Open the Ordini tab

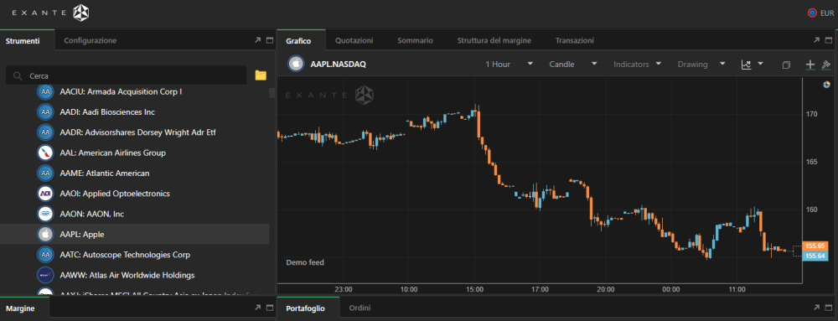click(x=360, y=308)
